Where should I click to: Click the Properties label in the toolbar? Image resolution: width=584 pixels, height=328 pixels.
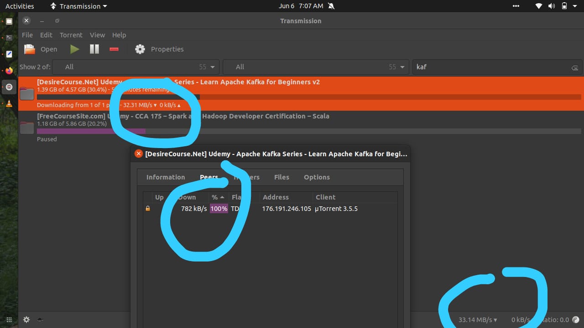pos(167,49)
